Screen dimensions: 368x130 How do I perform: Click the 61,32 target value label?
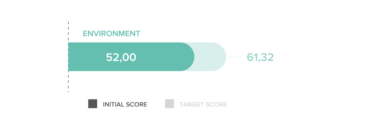[260, 57]
